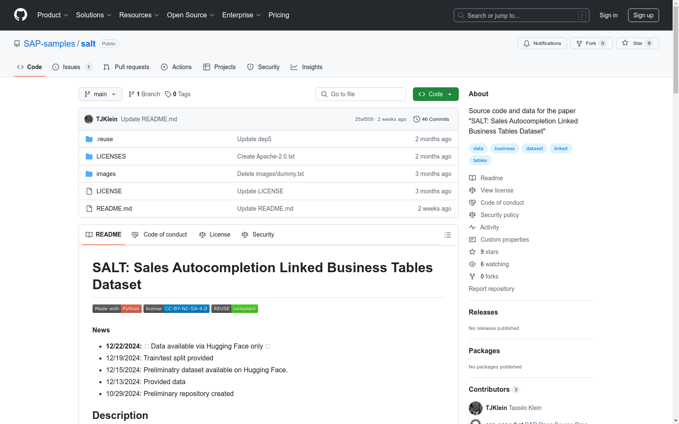Open the images folder

pos(106,174)
